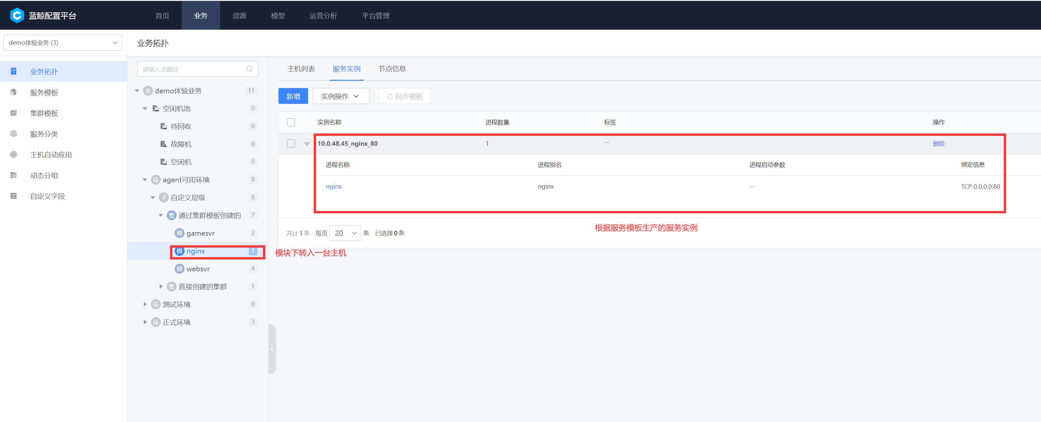Open the demo体验业务 (3) business selector
This screenshot has height=422, width=1041.
[63, 43]
